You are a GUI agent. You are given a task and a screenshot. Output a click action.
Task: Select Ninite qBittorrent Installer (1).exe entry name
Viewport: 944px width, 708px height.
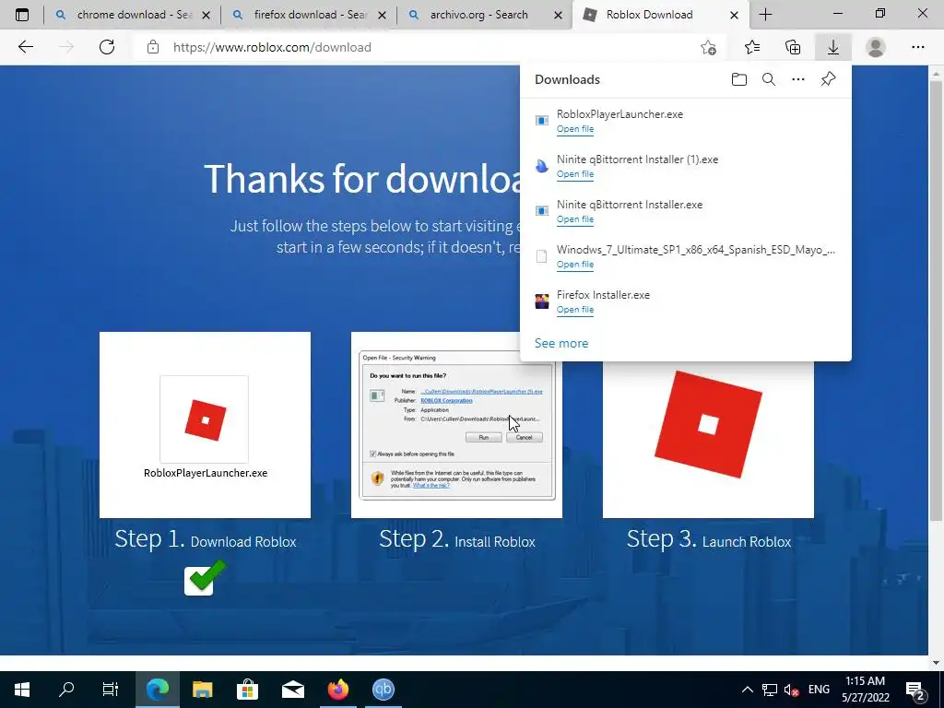point(637,159)
